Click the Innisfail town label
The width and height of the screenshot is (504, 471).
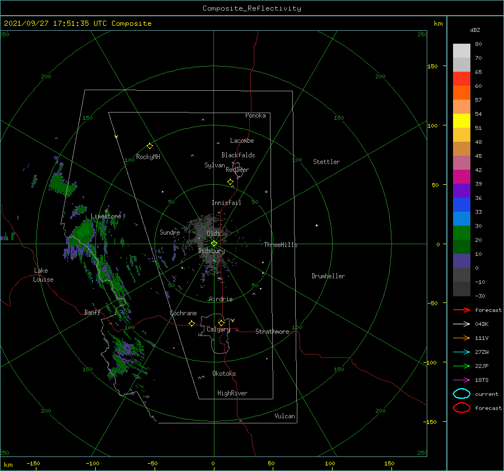[226, 203]
